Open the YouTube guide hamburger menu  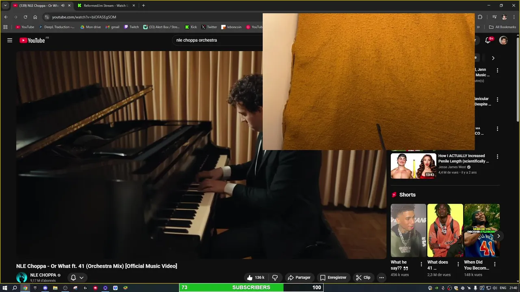pyautogui.click(x=10, y=40)
